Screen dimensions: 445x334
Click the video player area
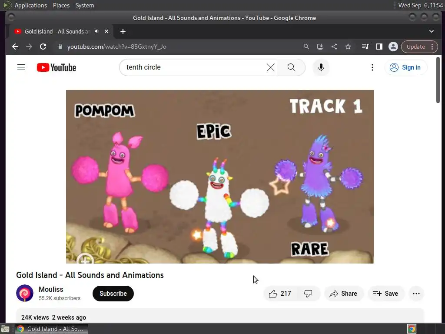pos(220,177)
